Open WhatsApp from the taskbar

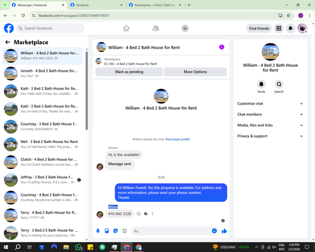(78, 247)
